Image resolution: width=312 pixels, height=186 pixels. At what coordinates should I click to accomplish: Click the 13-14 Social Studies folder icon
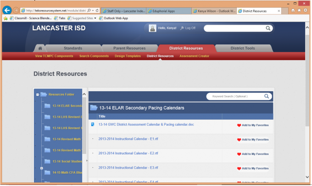coord(47,161)
